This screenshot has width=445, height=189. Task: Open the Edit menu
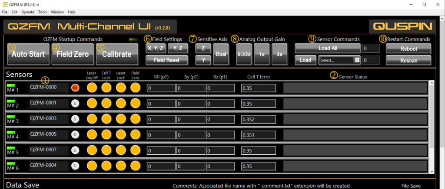click(x=14, y=12)
